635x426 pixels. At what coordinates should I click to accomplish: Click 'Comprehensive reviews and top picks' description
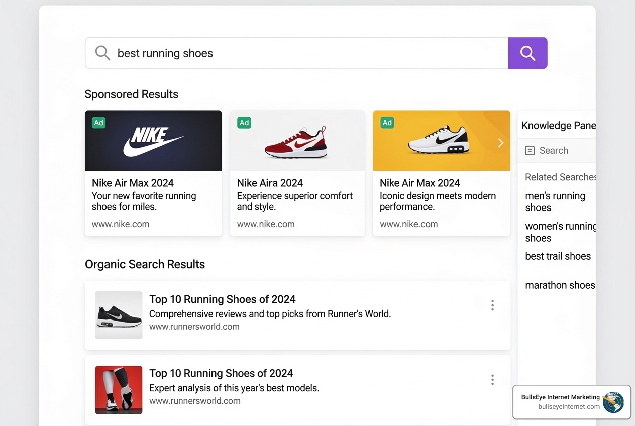270,314
